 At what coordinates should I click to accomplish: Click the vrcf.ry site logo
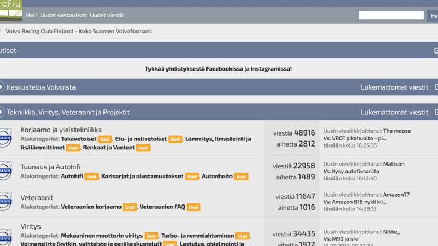click(11, 10)
